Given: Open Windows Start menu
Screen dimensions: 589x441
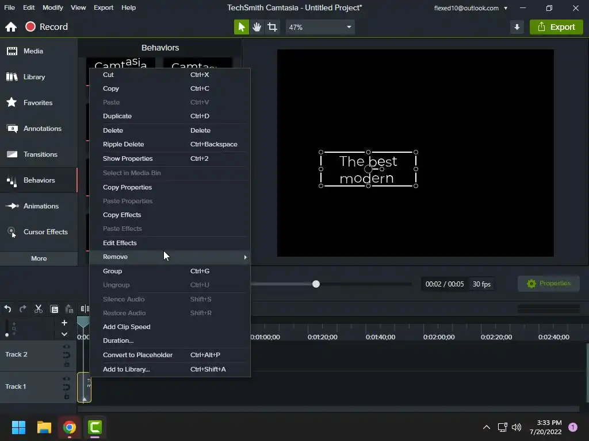Looking at the screenshot, I should (18, 427).
